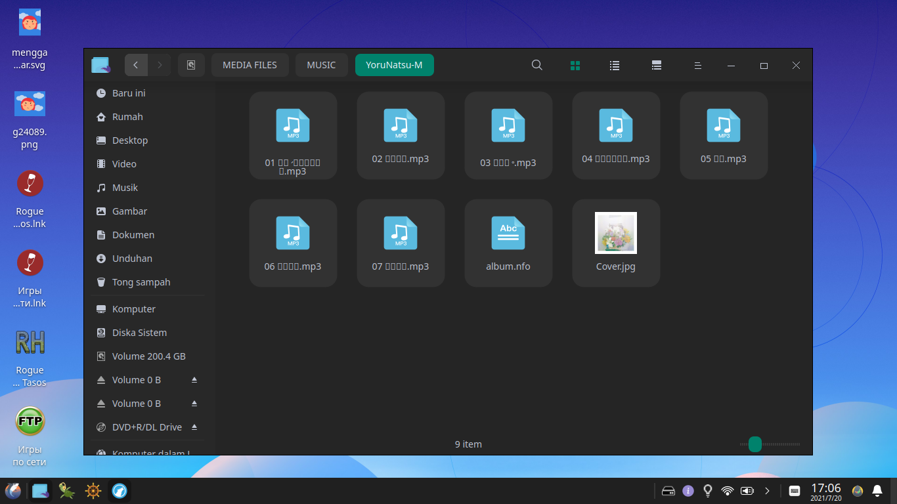Open the battery power tray icon

[747, 490]
